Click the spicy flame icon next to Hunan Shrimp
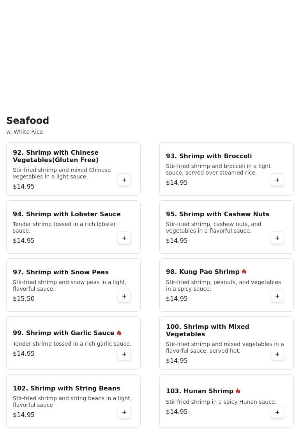The height and width of the screenshot is (431, 300). 238,391
